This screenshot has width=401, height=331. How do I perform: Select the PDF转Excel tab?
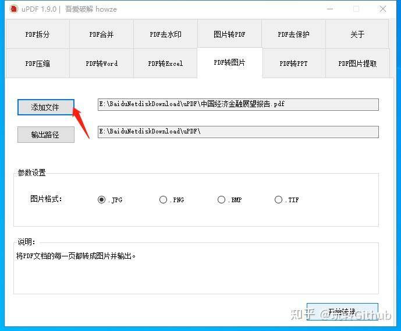[165, 64]
